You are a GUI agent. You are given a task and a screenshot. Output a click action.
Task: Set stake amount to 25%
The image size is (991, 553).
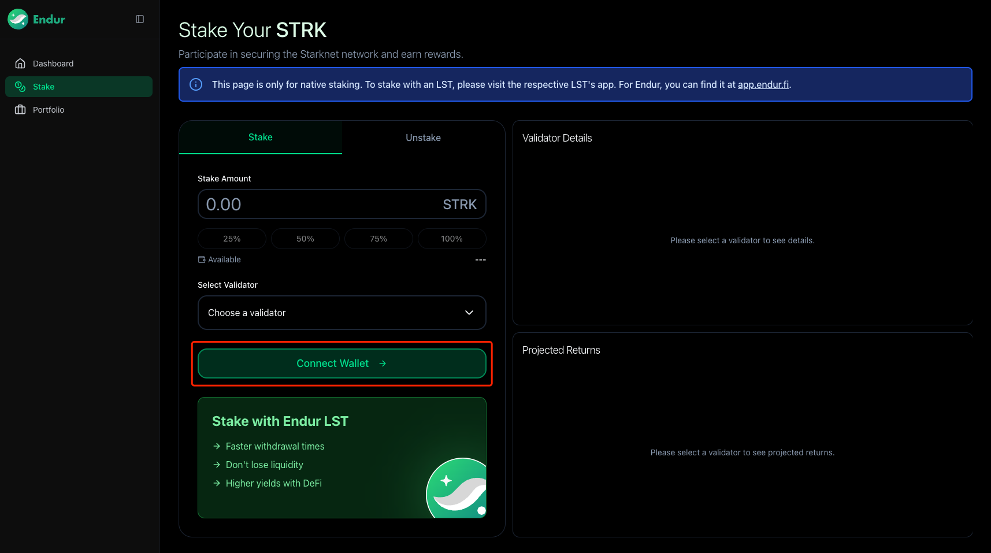pyautogui.click(x=232, y=239)
